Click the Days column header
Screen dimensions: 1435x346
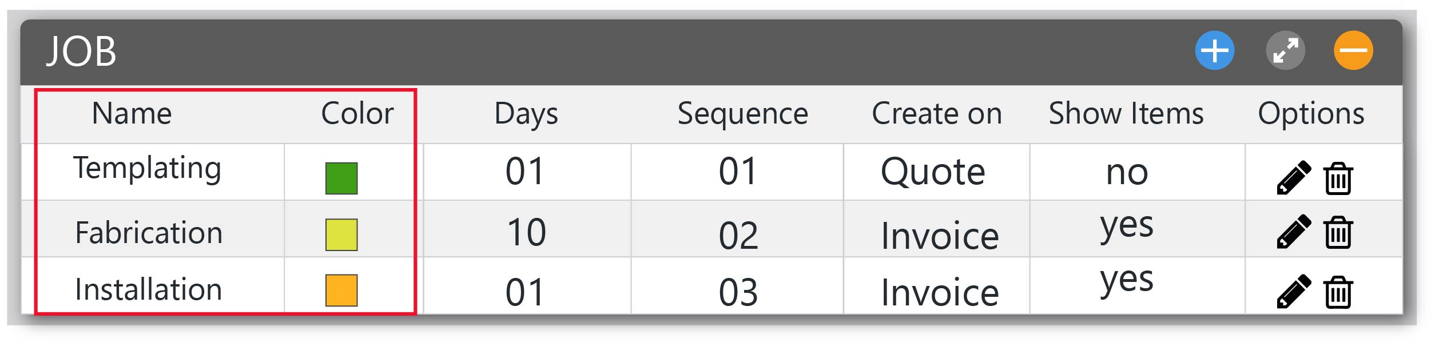526,114
